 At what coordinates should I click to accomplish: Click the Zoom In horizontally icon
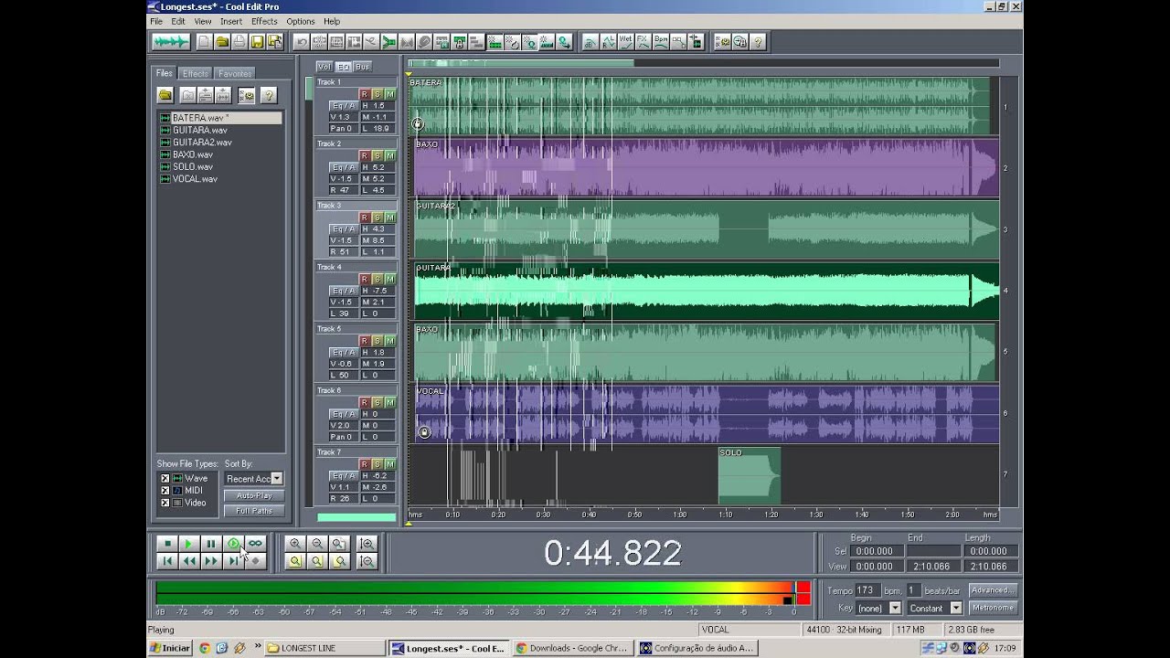(x=295, y=544)
